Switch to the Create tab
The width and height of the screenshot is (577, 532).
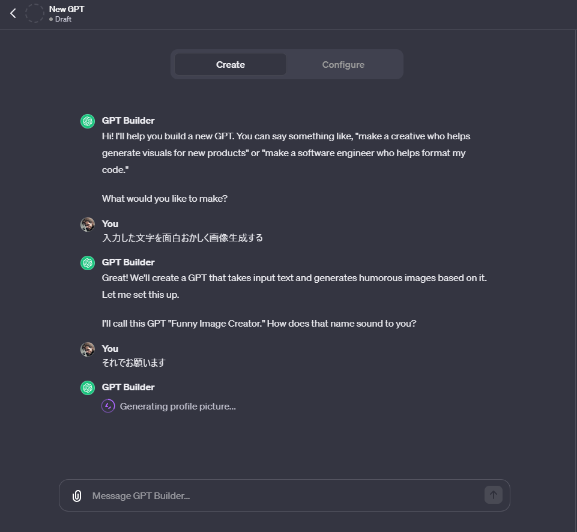[x=231, y=64]
